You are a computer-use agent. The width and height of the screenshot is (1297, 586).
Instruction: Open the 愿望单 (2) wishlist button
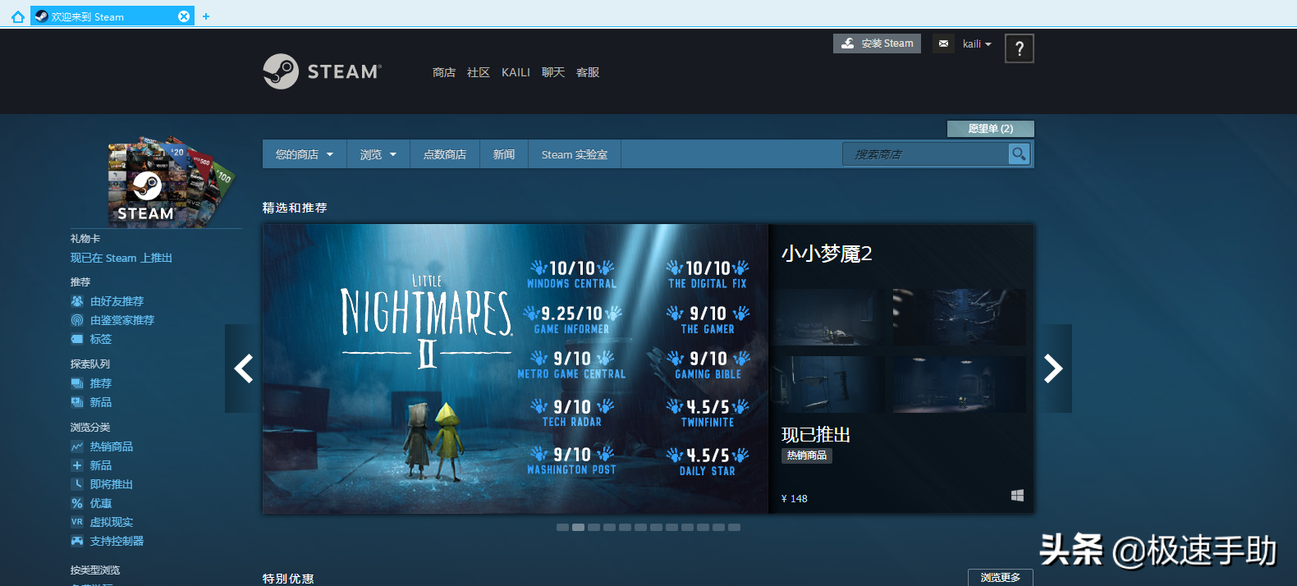point(990,128)
